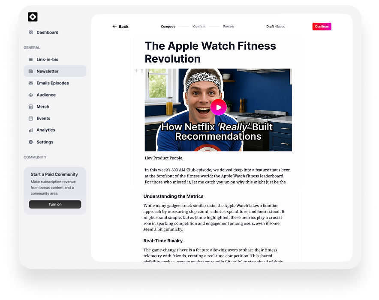Click the drag handle dots icon
This screenshot has width=379, height=300.
[x=142, y=71]
